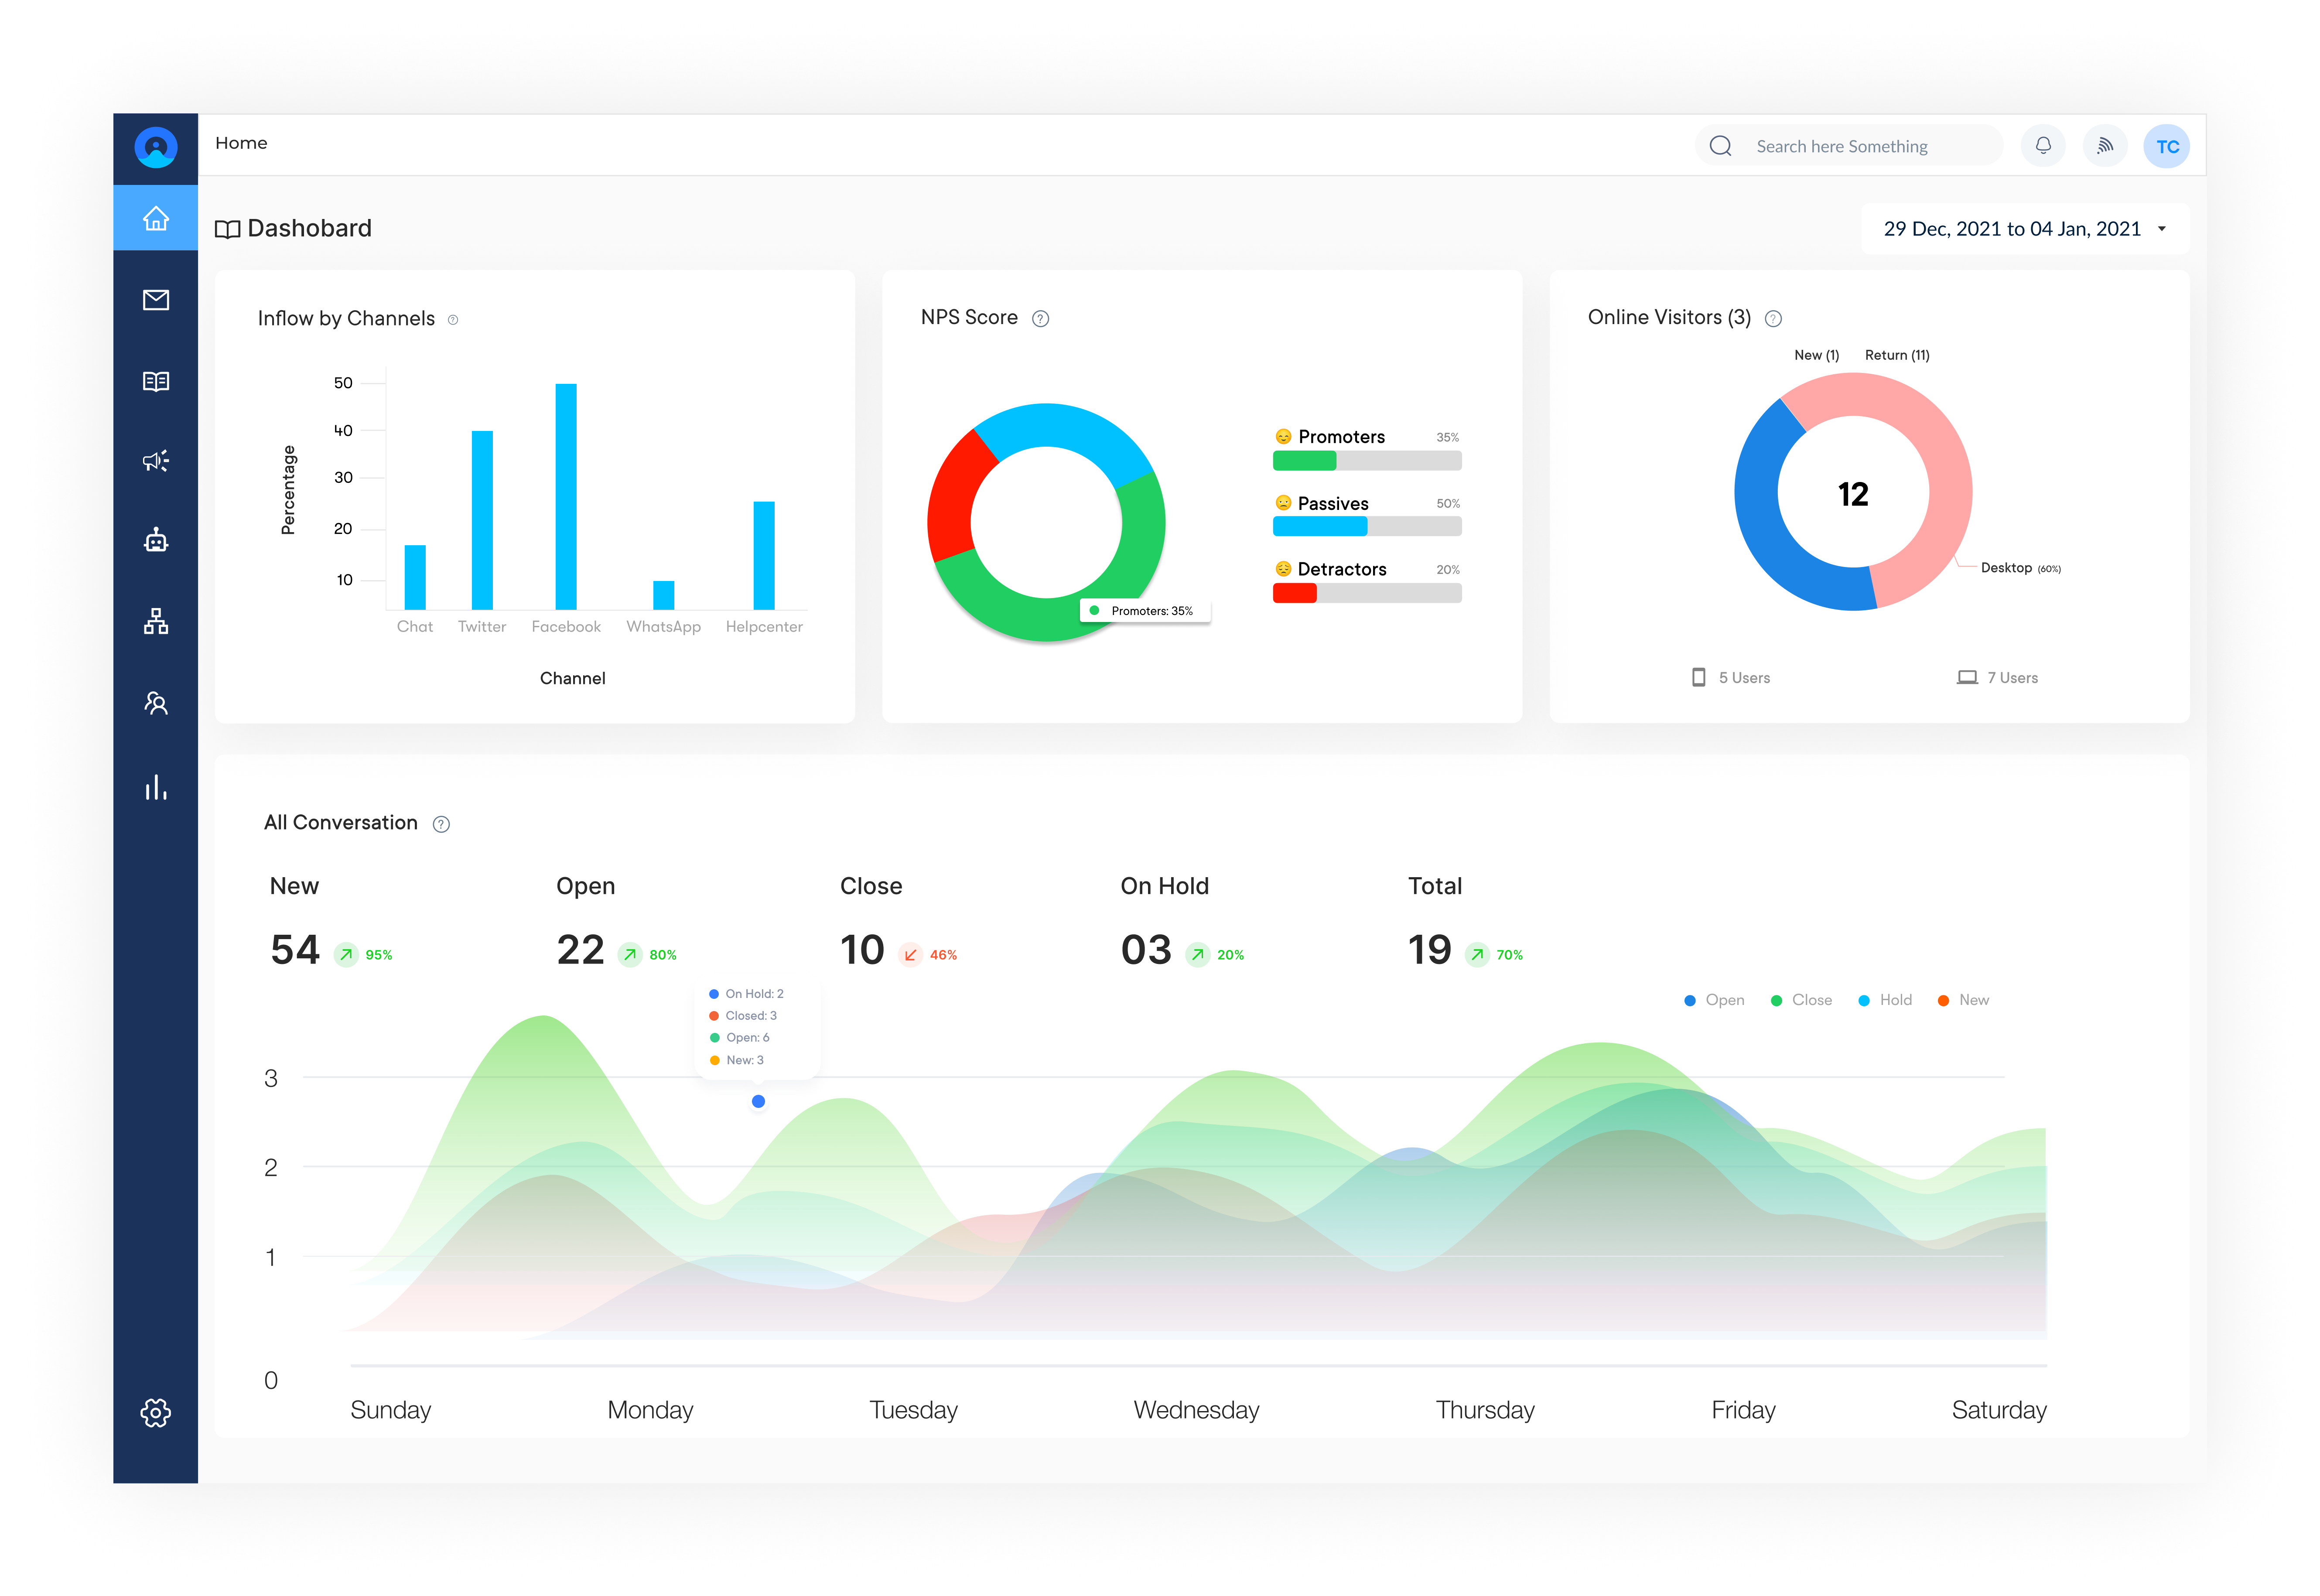Click the Total count 19
This screenshot has height=1596, width=2320.
click(x=1430, y=950)
